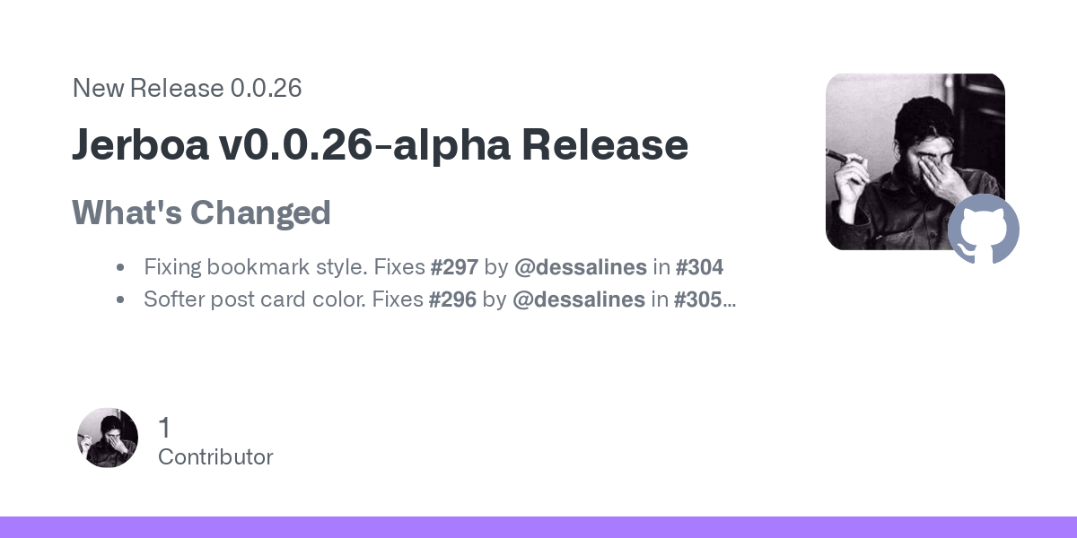Image resolution: width=1077 pixels, height=538 pixels.
Task: Click the purple bar at the bottom
Action: (538, 527)
